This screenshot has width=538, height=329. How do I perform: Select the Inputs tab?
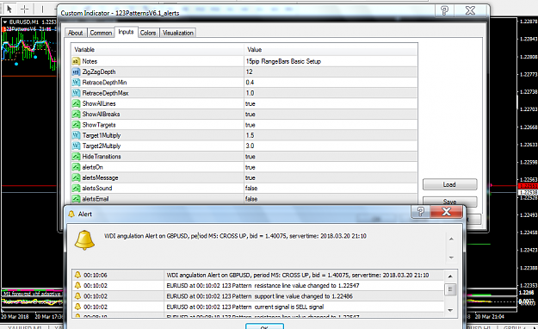point(126,32)
